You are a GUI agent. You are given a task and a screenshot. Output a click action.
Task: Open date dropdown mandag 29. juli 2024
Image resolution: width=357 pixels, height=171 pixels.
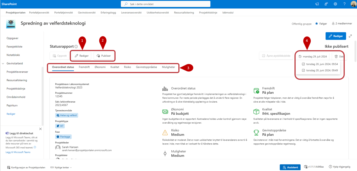[x=312, y=56]
